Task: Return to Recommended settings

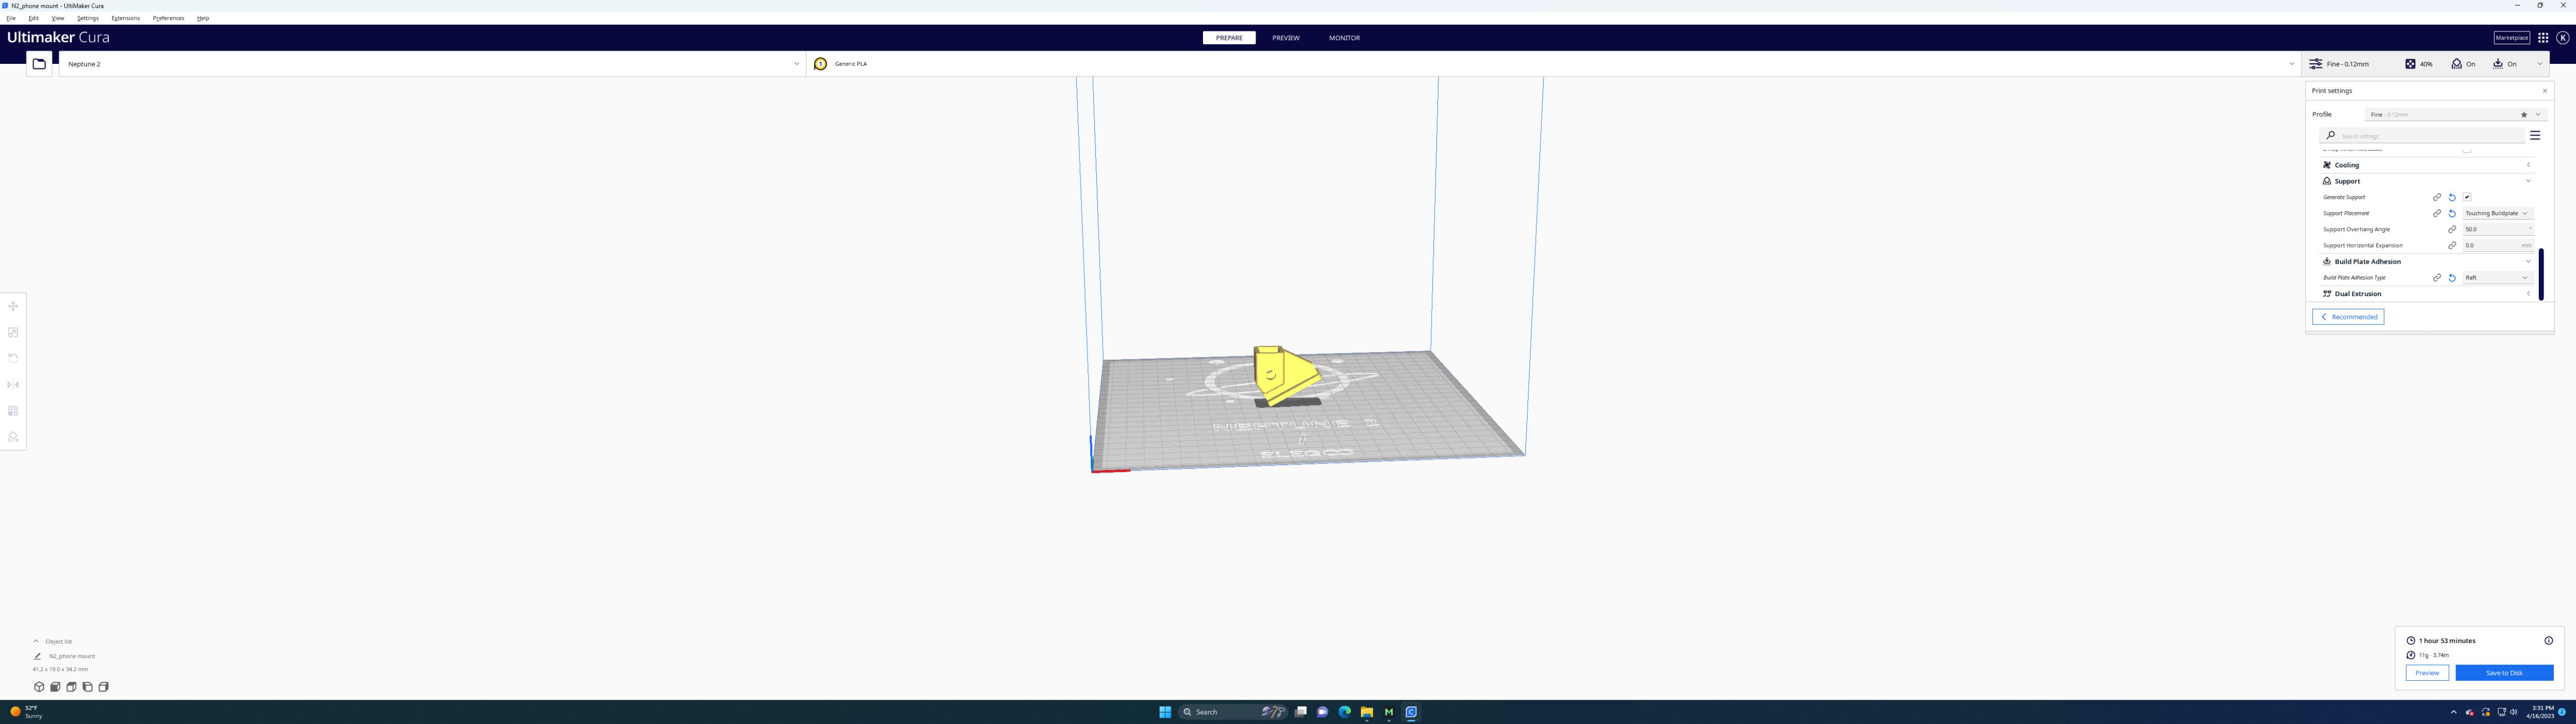Action: (x=2347, y=317)
